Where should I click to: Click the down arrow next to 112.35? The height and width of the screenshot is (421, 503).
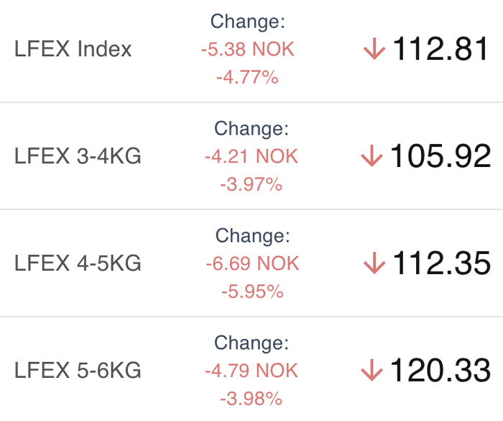374,263
